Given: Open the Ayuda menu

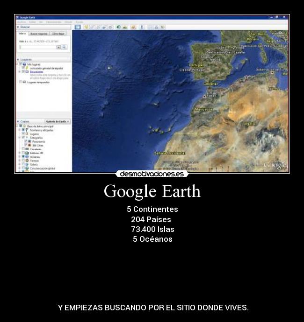Looking at the screenshot, I should [x=79, y=22].
